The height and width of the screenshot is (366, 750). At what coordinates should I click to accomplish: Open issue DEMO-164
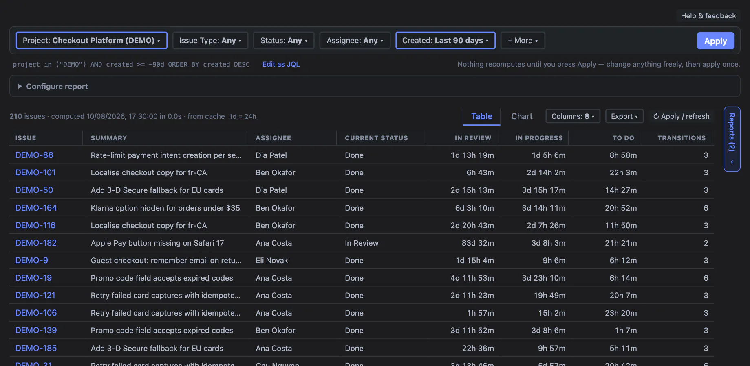click(x=36, y=208)
